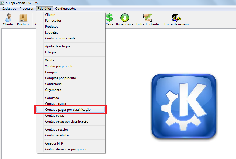The image size is (236, 159).
Task: Open the Clientes toolbar icon
Action: [8, 20]
